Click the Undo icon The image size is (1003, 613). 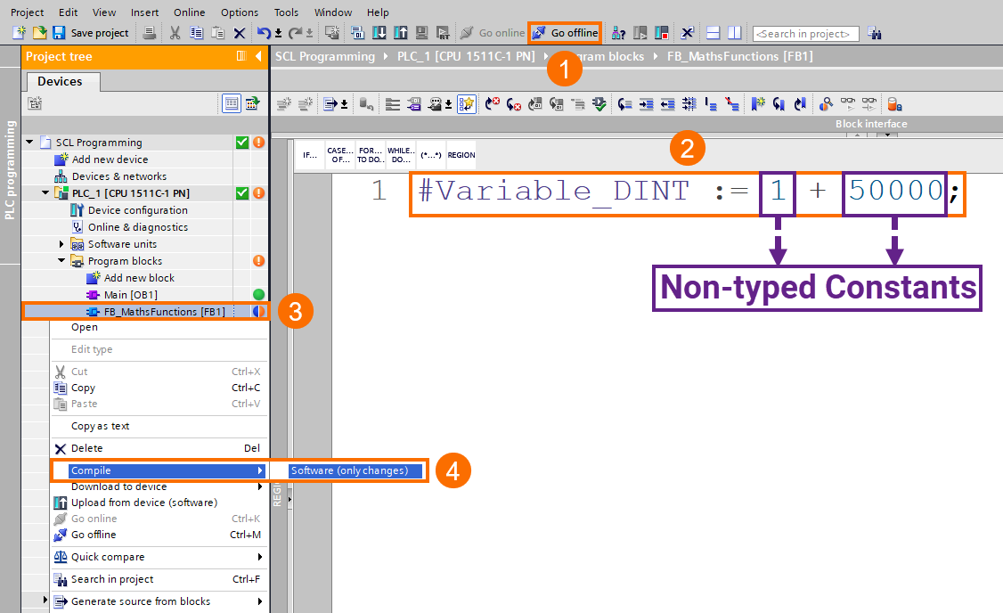click(264, 33)
